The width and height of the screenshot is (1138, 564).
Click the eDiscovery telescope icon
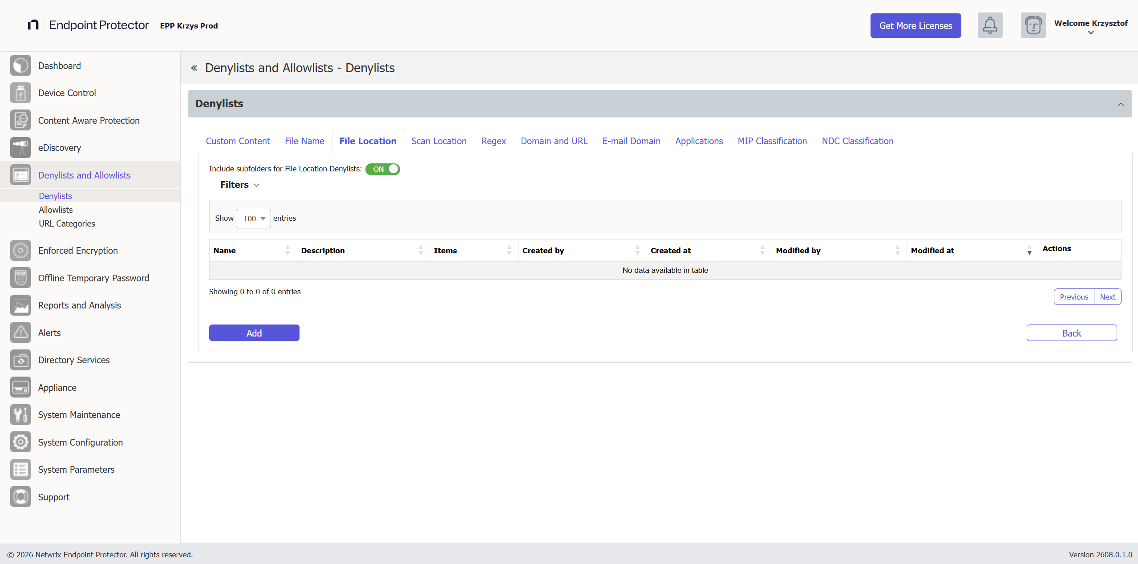20,148
